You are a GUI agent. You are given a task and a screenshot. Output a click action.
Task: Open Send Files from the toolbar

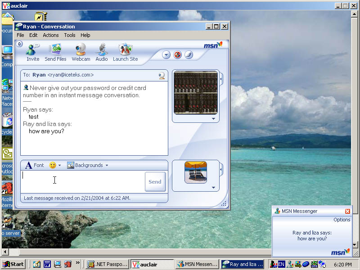click(55, 52)
